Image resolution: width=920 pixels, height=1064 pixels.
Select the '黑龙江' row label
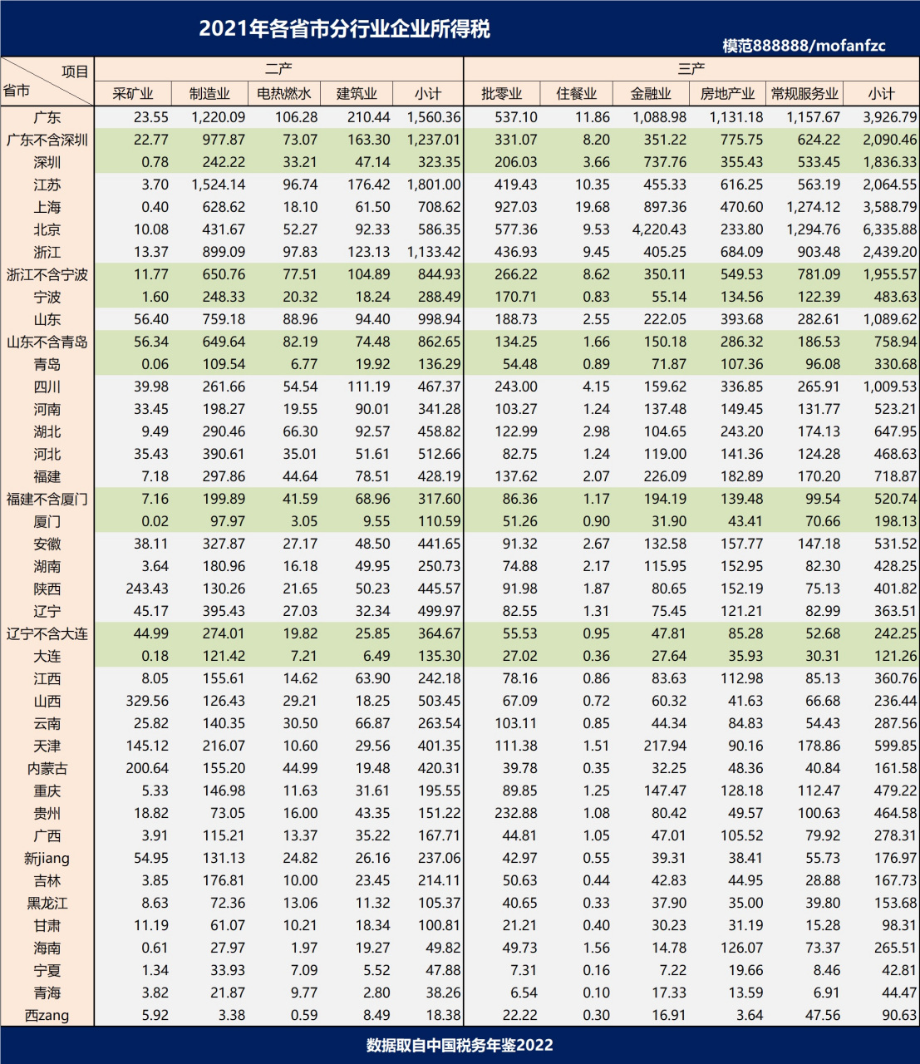click(47, 903)
